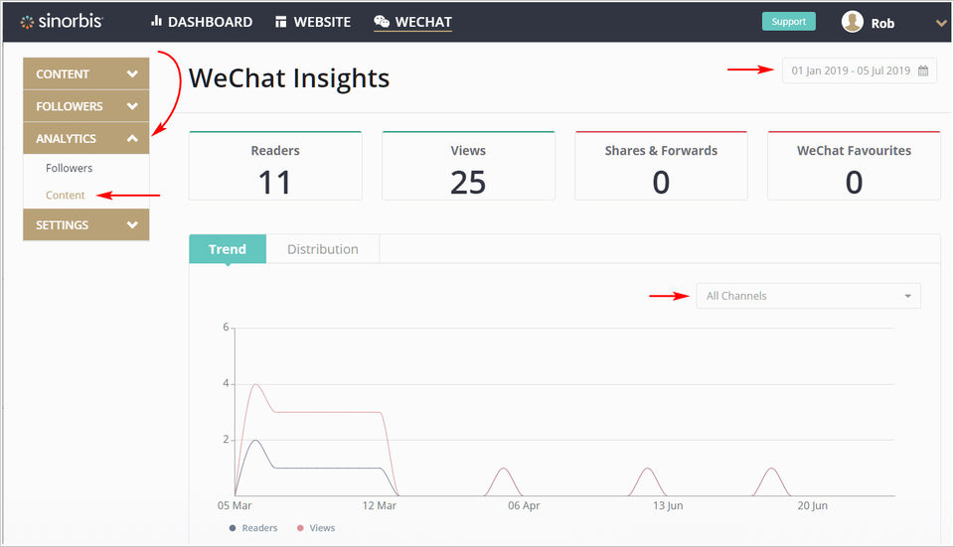Open the WeChat menu
Screen dimensions: 954x547
pyautogui.click(x=412, y=22)
